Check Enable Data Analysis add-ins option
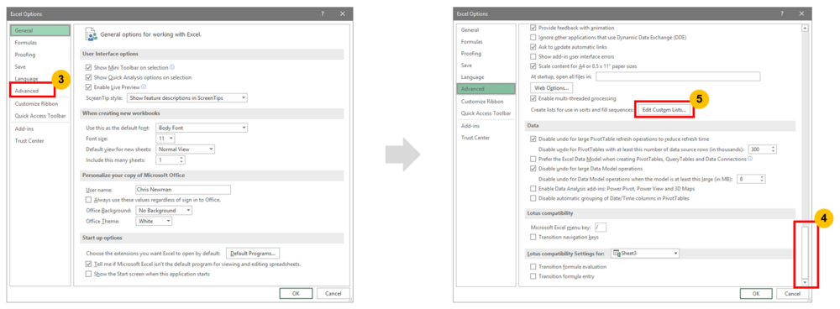Viewport: 840px width, 309px height. click(x=533, y=188)
